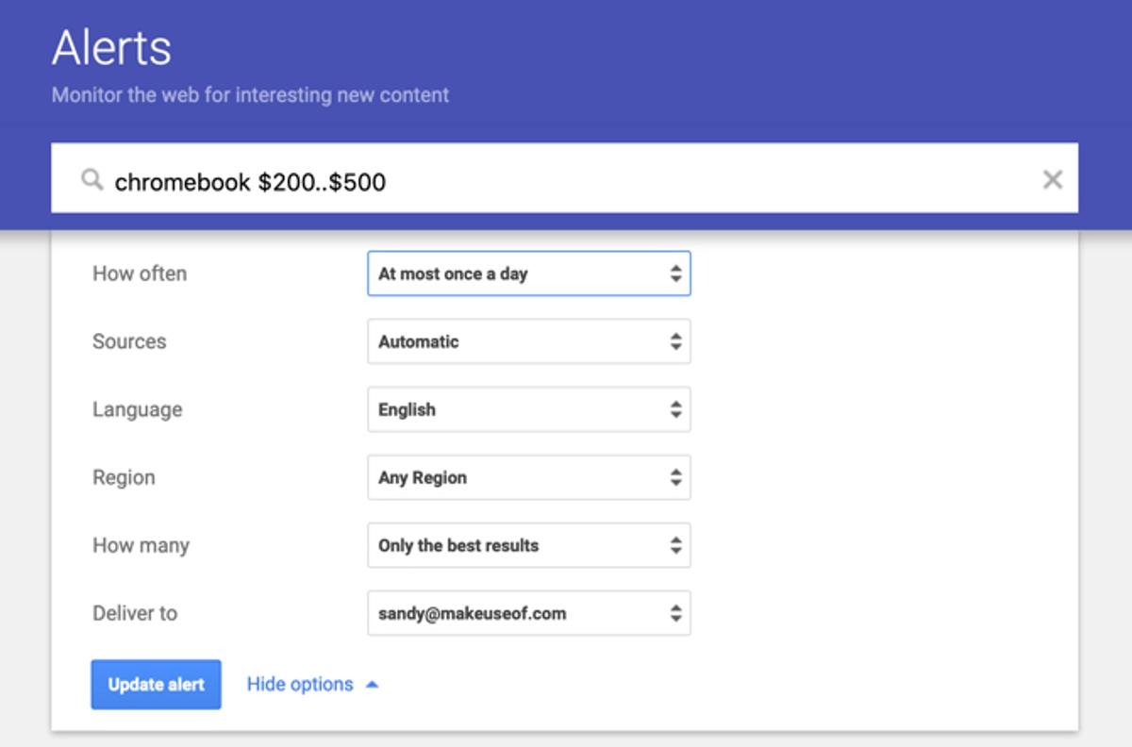Click the arrow icon next to Language

[x=676, y=409]
